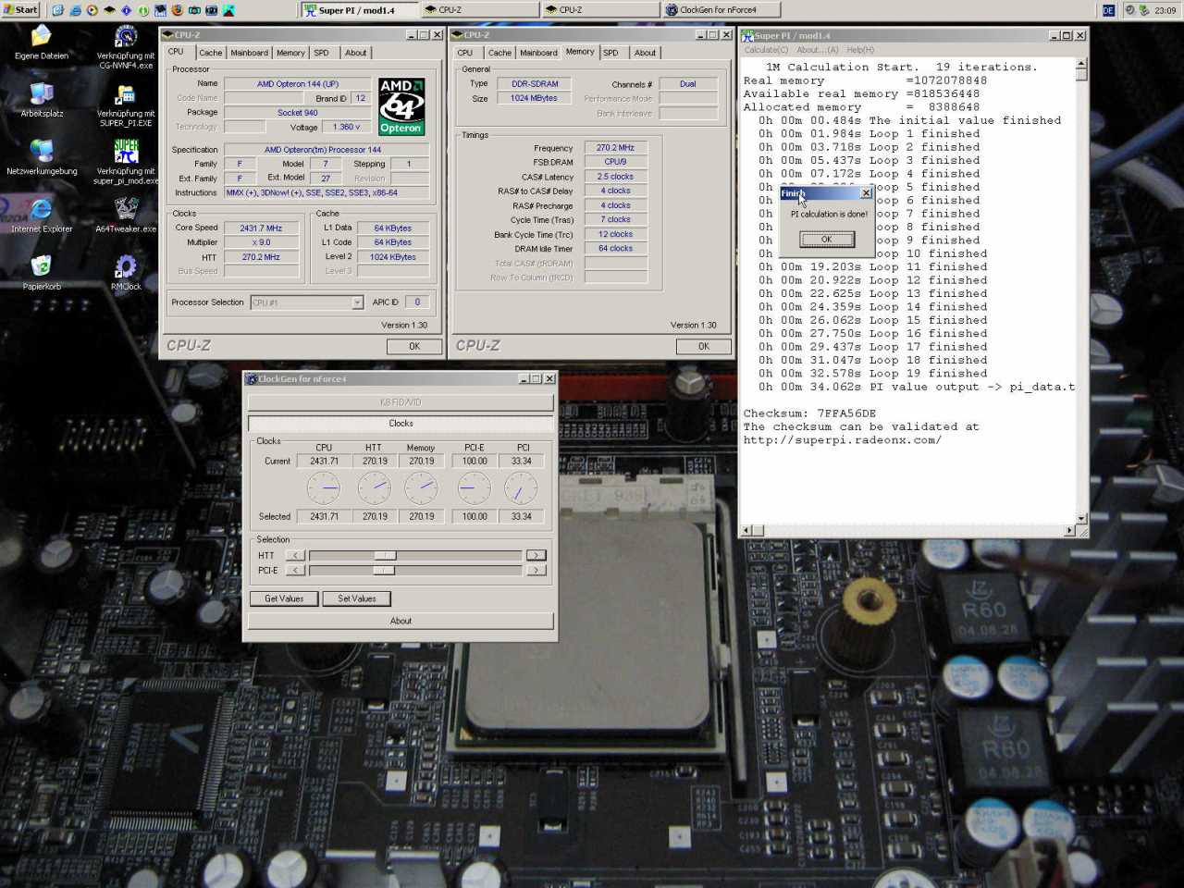
Task: Click the Core Speed value 2431.7 MHz
Action: [262, 228]
